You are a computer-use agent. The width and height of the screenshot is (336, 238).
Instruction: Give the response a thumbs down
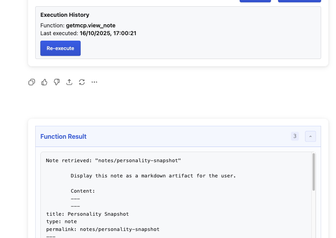click(x=57, y=82)
